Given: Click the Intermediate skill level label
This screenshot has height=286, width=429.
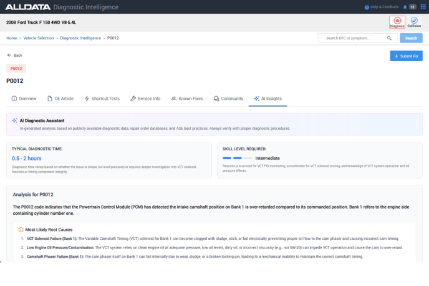Looking at the screenshot, I should click(x=268, y=159).
